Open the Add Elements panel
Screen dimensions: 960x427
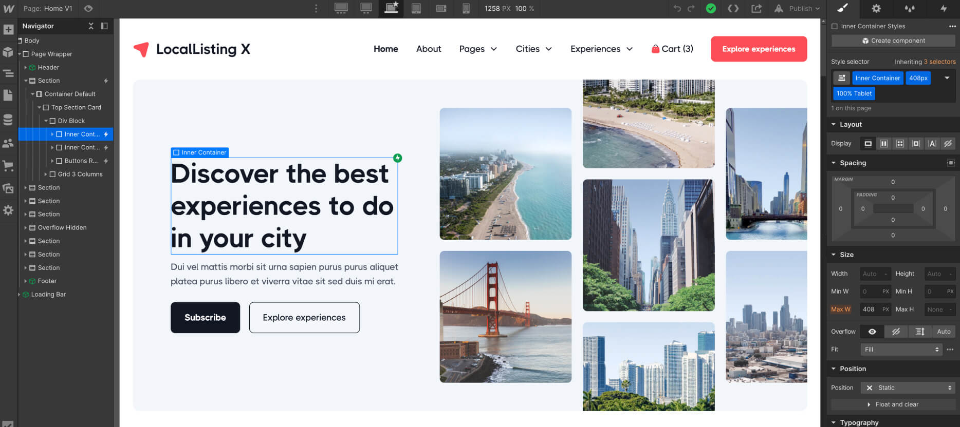pos(8,30)
